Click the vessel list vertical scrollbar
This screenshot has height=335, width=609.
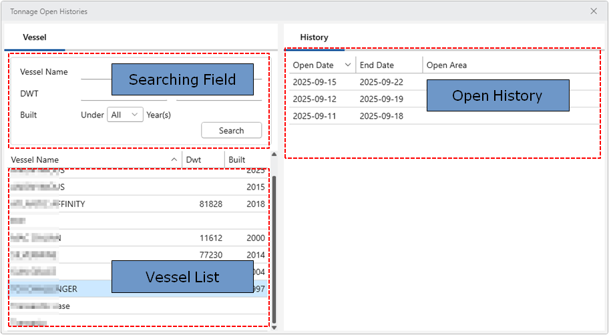click(x=272, y=247)
